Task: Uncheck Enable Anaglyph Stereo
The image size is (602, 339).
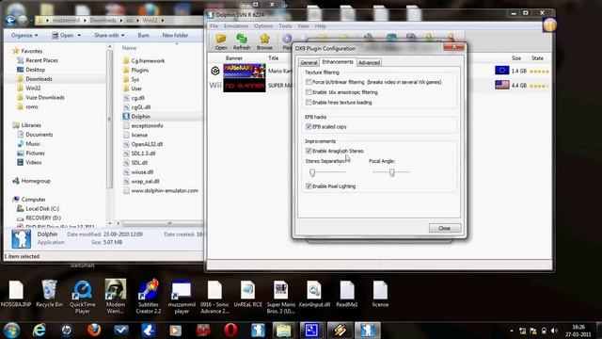Action: click(309, 151)
